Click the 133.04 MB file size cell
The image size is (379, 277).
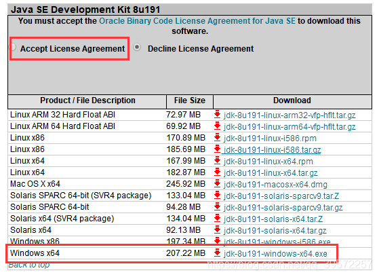coord(186,196)
